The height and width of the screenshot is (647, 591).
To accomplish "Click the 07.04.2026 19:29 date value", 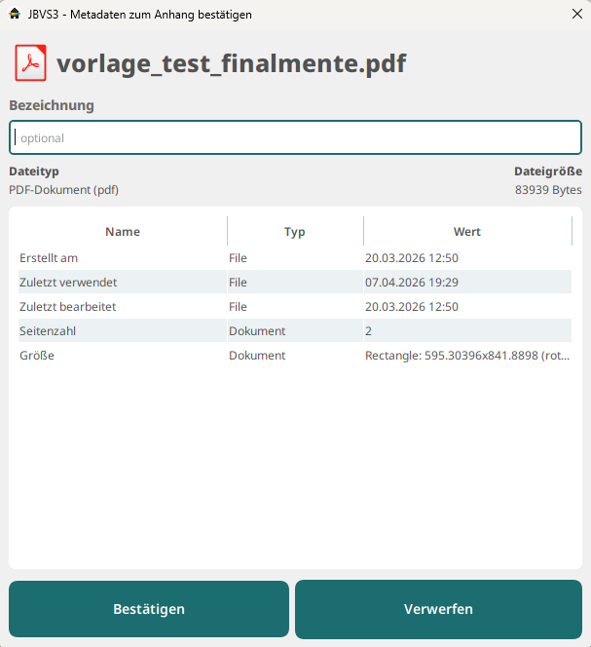I will point(412,283).
